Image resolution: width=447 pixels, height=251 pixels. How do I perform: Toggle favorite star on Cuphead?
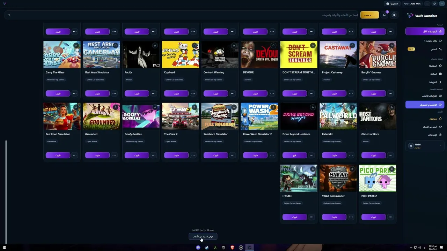point(194,45)
